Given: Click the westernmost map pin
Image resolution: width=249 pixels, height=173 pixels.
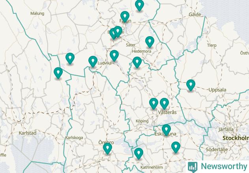Looking at the screenshot, I should 58,73.
